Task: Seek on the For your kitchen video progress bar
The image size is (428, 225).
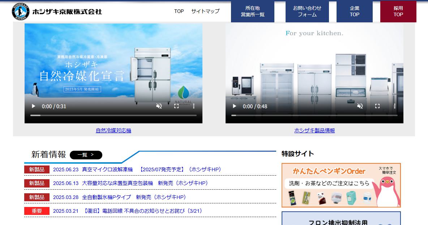Action: coord(314,115)
